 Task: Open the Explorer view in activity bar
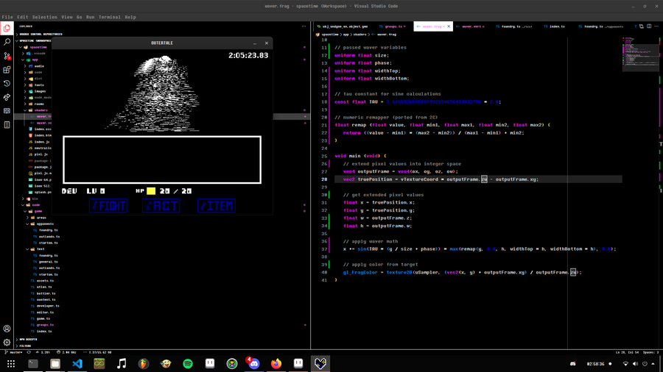click(7, 28)
